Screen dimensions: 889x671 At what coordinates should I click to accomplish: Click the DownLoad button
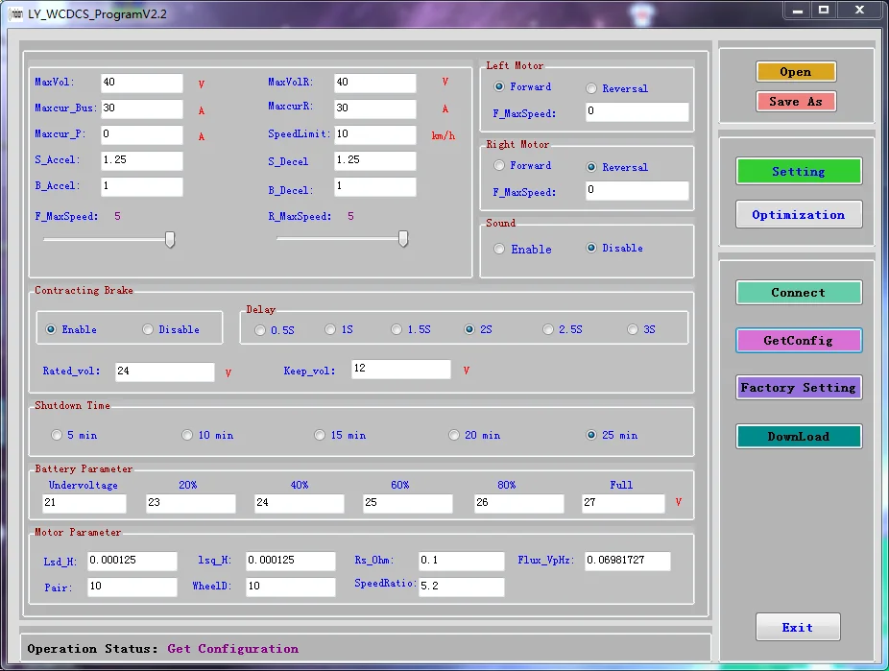coord(798,437)
